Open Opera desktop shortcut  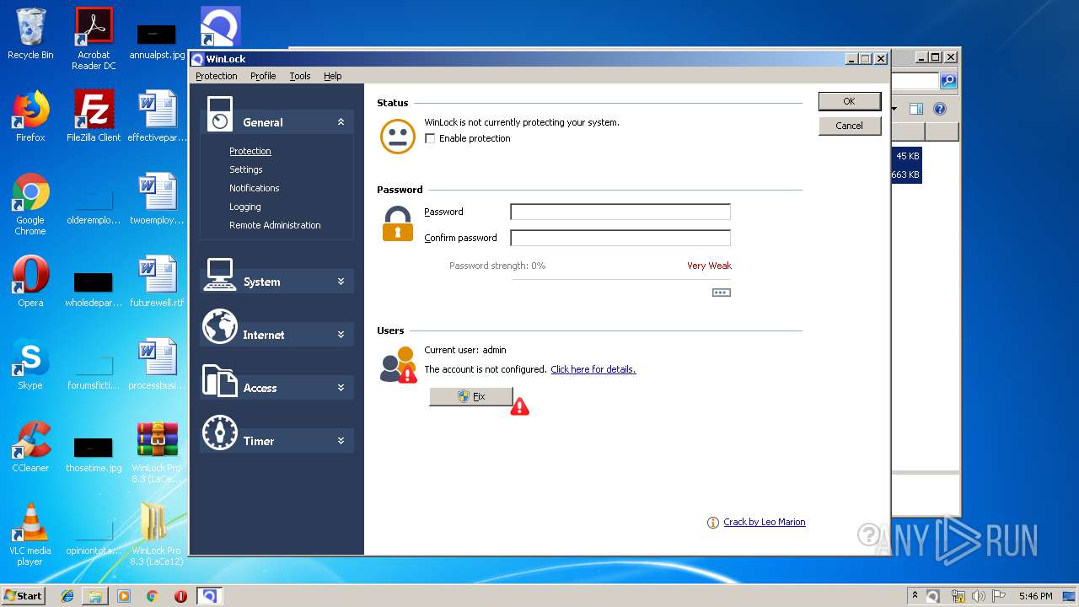coord(30,282)
